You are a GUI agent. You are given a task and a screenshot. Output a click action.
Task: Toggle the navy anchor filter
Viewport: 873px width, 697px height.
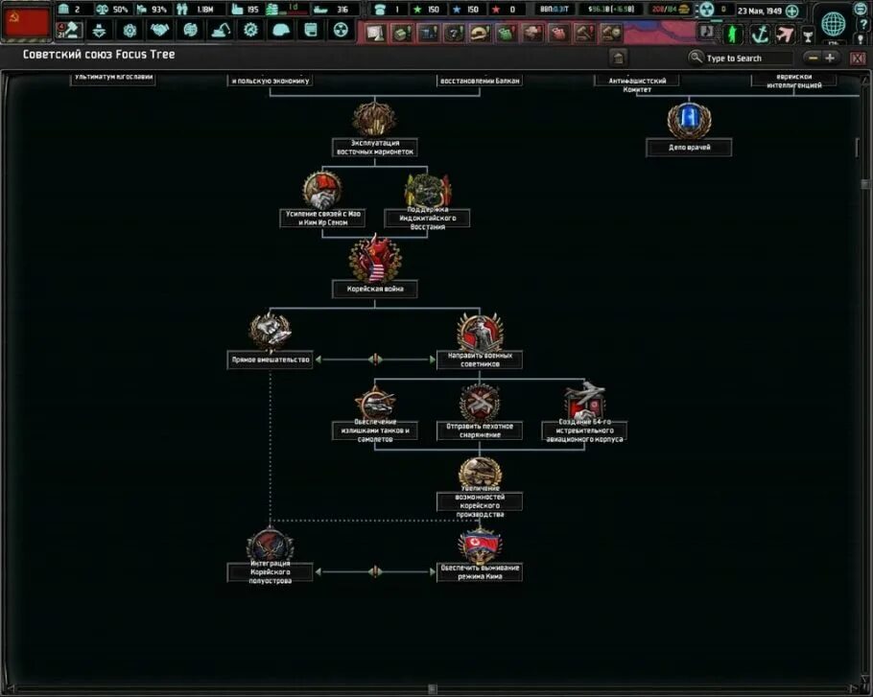(x=761, y=33)
